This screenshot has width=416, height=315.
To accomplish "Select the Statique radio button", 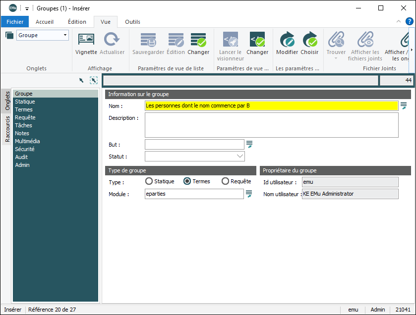I will click(149, 181).
